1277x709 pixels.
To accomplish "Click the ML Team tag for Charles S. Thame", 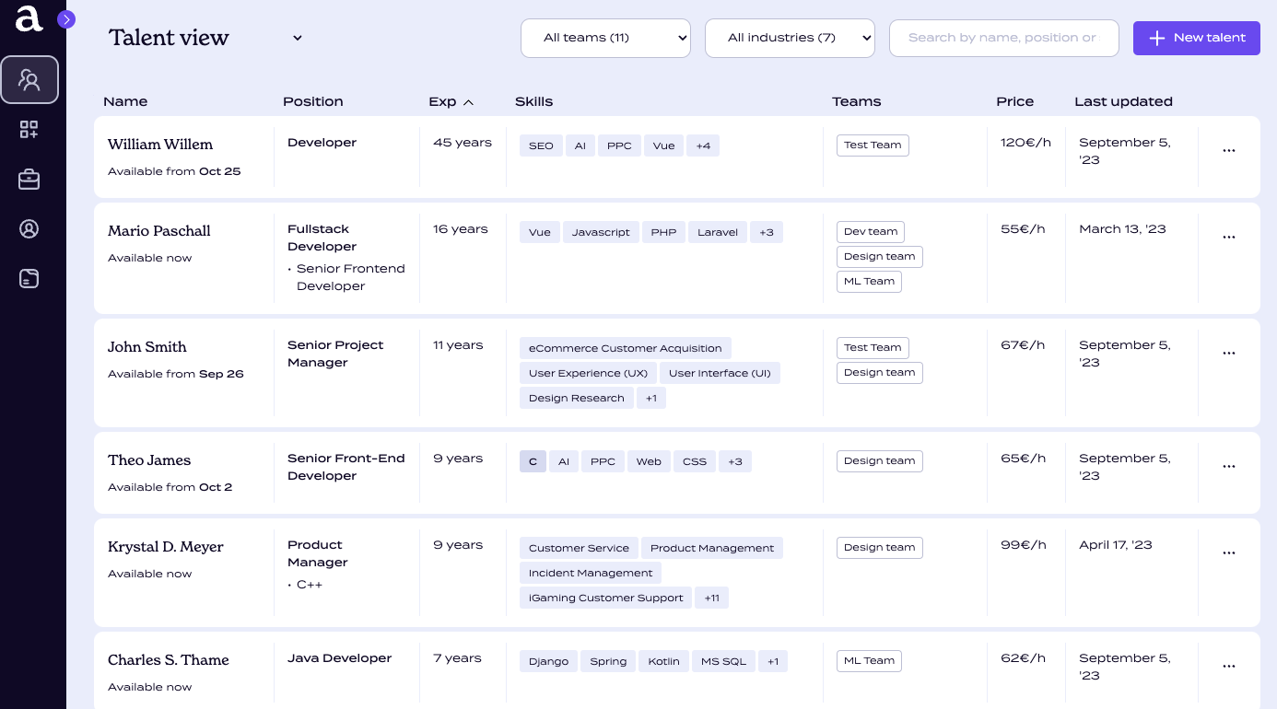I will (869, 660).
